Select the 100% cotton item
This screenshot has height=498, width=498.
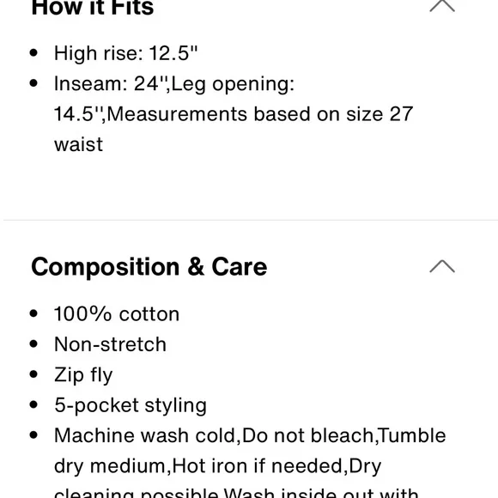pyautogui.click(x=117, y=314)
